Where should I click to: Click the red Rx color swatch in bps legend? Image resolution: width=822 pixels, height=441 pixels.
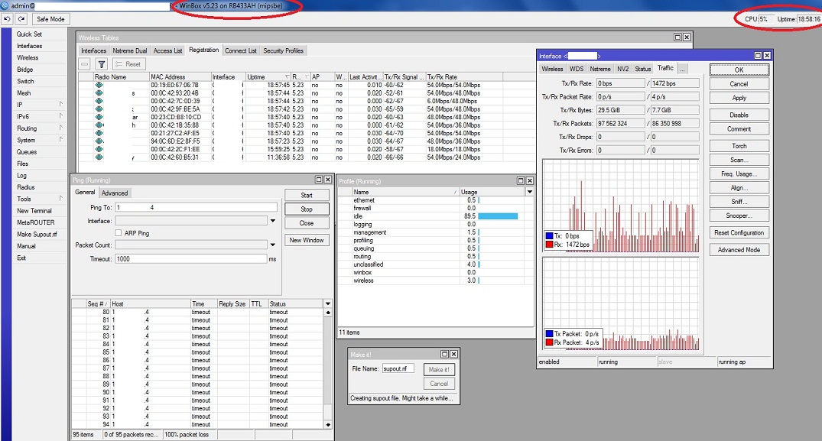coord(549,244)
